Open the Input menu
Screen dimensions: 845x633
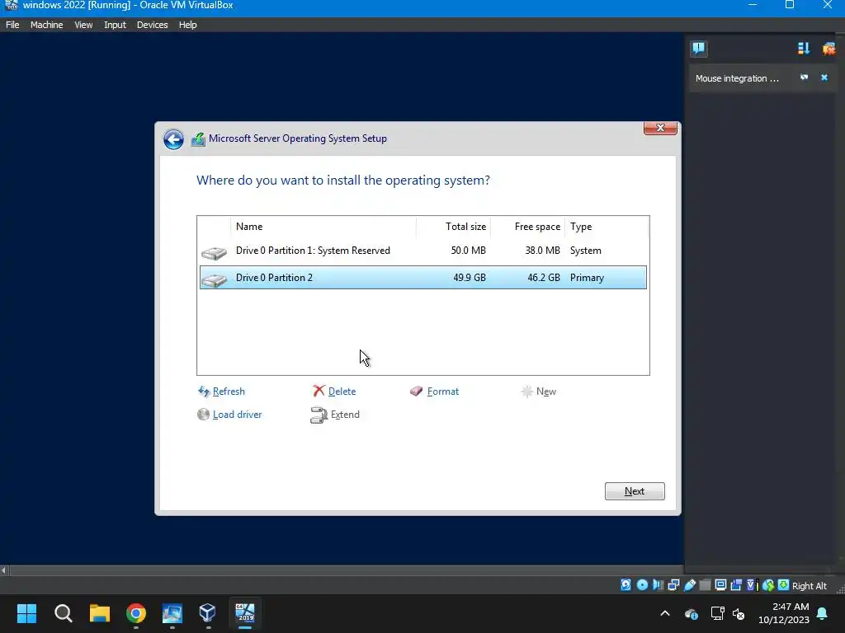click(115, 25)
